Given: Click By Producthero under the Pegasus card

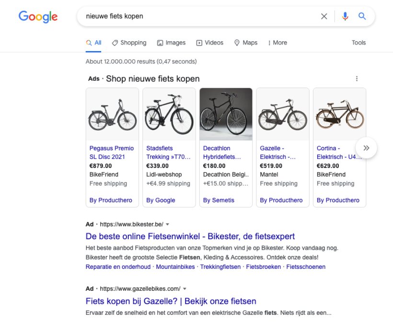Looking at the screenshot, I should click(x=111, y=200).
